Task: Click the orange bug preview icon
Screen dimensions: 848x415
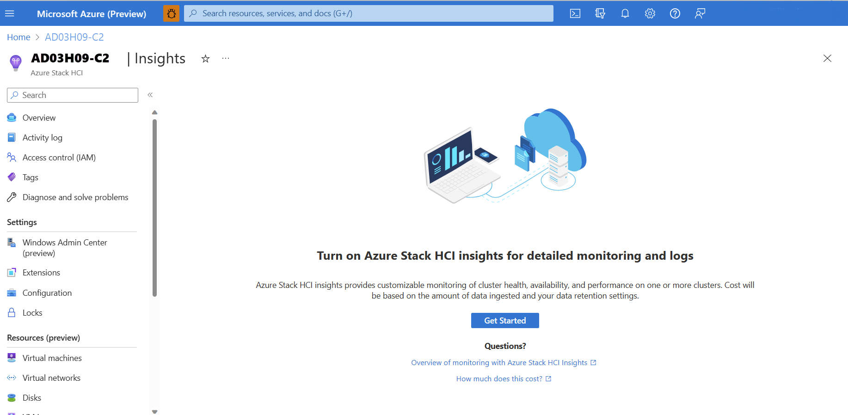Action: tap(171, 13)
